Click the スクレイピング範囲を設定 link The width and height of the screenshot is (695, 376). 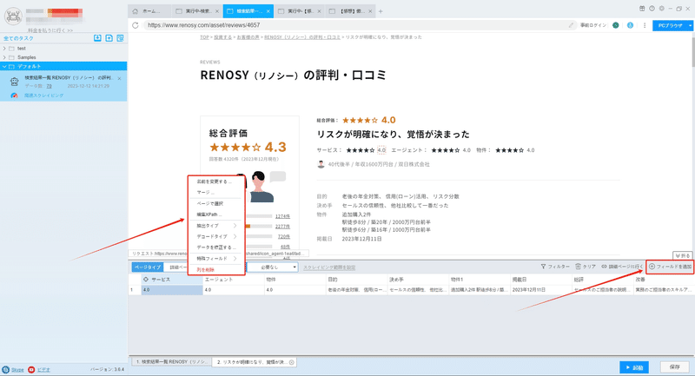[x=329, y=267]
